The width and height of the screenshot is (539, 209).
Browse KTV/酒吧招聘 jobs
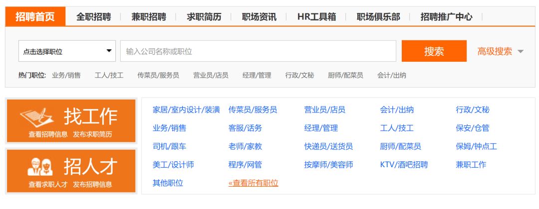pyautogui.click(x=404, y=164)
